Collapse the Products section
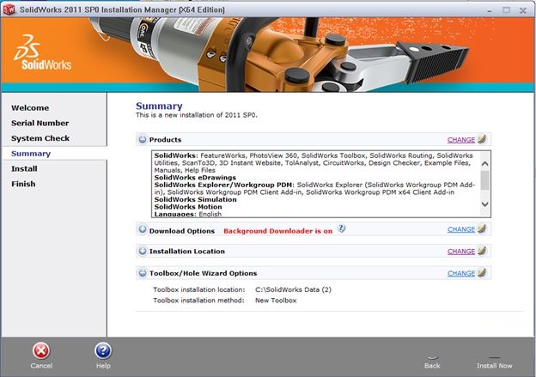The image size is (536, 377). click(x=143, y=139)
